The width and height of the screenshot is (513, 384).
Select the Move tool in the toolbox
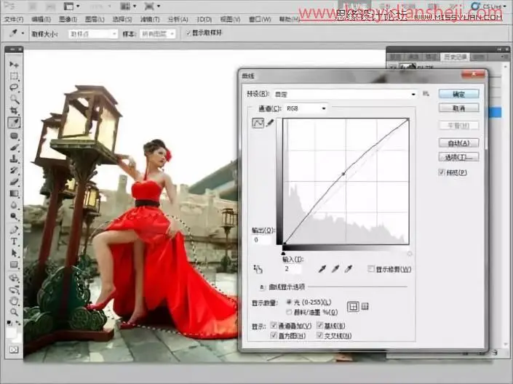tap(14, 64)
